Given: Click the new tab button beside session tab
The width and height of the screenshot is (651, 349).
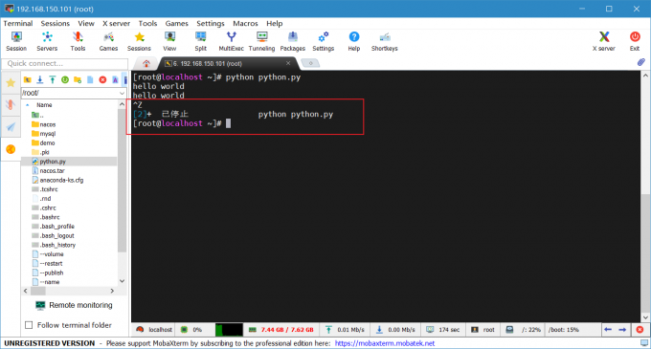Looking at the screenshot, I should [310, 63].
